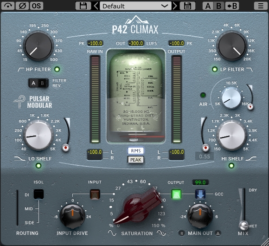Click the transformer tube display in center
The height and width of the screenshot is (246, 269).
(136, 96)
